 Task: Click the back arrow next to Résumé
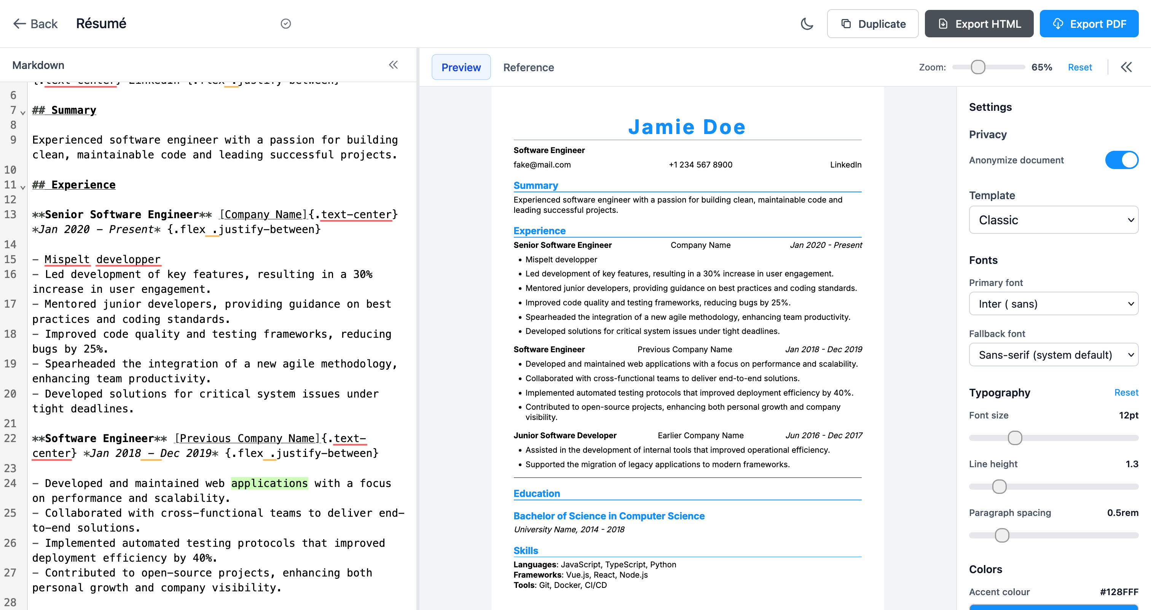coord(20,23)
